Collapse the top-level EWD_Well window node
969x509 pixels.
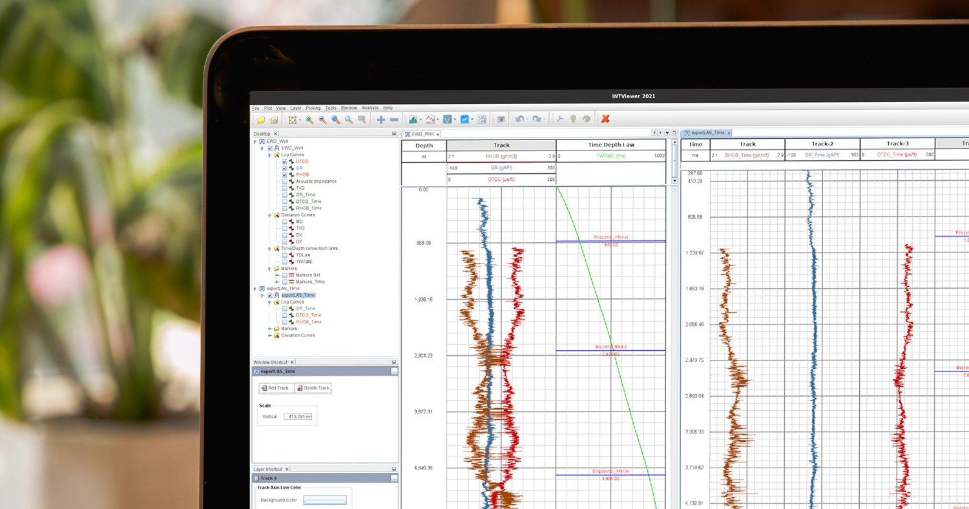click(255, 141)
